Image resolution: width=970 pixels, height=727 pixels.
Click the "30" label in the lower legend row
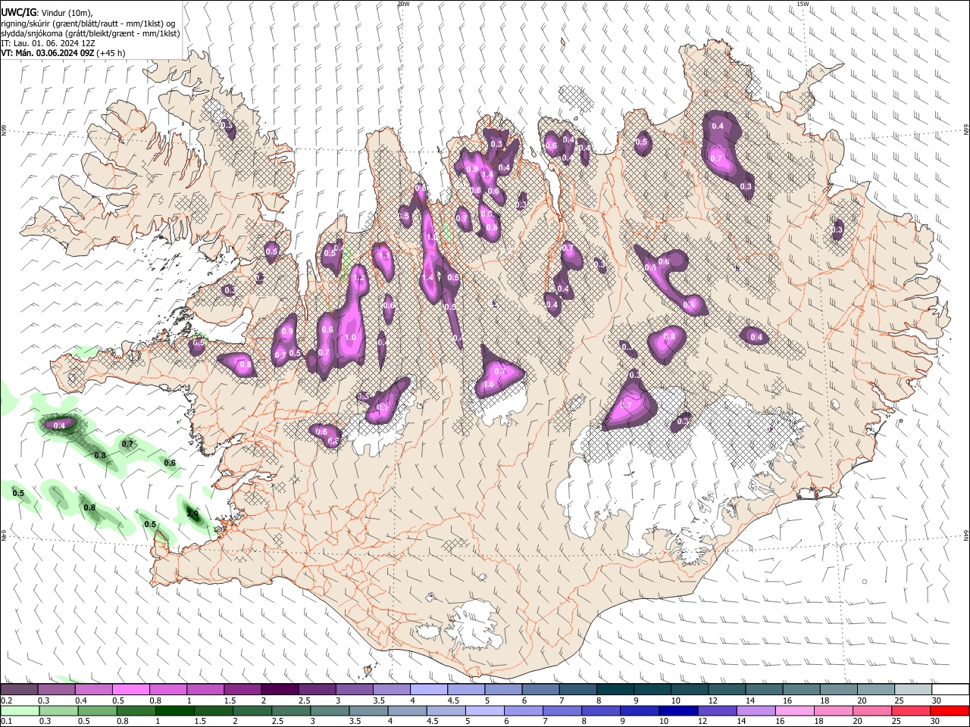(x=936, y=722)
